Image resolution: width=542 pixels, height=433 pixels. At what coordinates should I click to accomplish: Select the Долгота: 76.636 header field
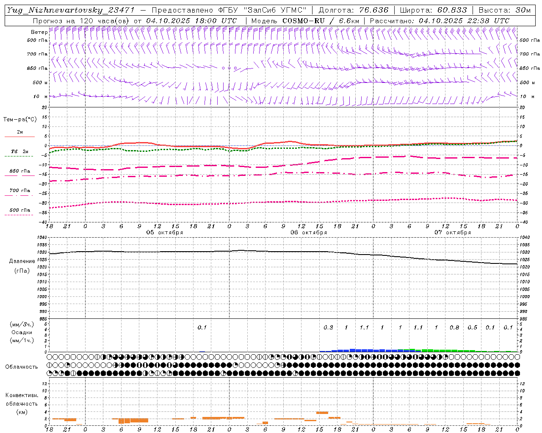pos(353,10)
